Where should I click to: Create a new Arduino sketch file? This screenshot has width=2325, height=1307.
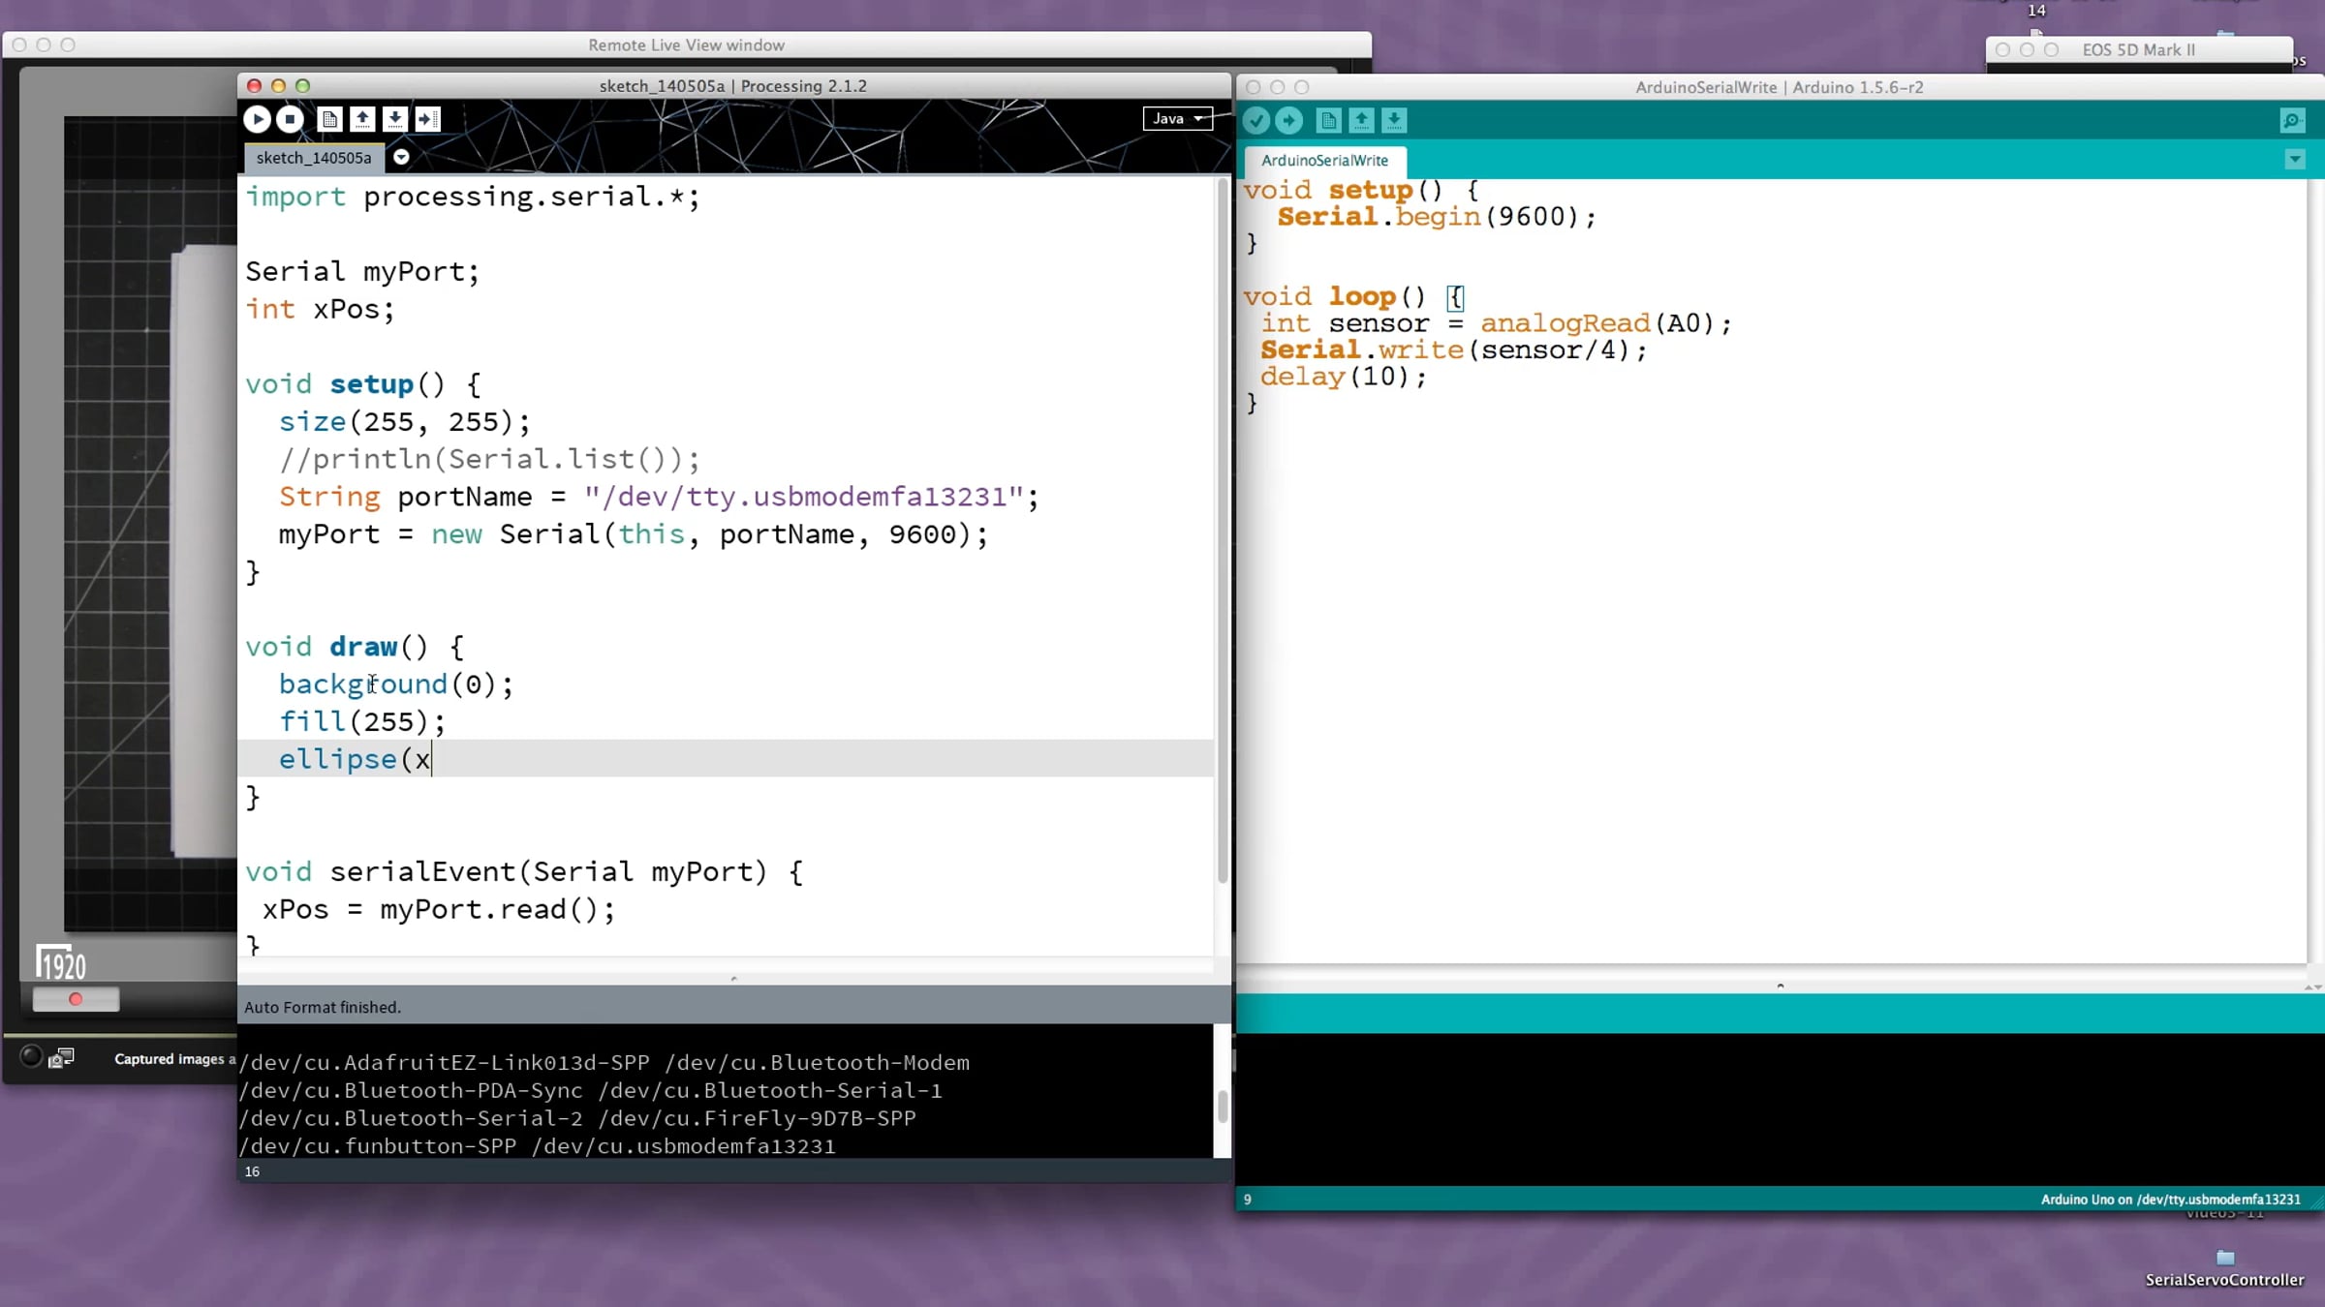[x=1329, y=121]
